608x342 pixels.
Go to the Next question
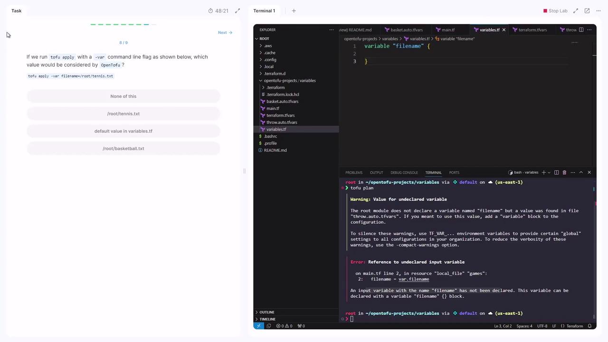pyautogui.click(x=225, y=33)
